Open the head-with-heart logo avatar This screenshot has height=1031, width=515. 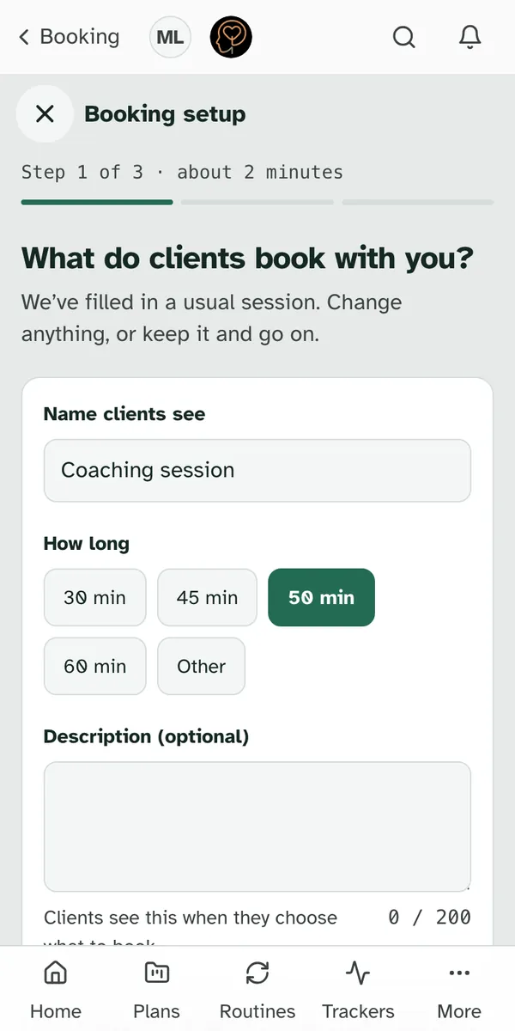(x=231, y=38)
